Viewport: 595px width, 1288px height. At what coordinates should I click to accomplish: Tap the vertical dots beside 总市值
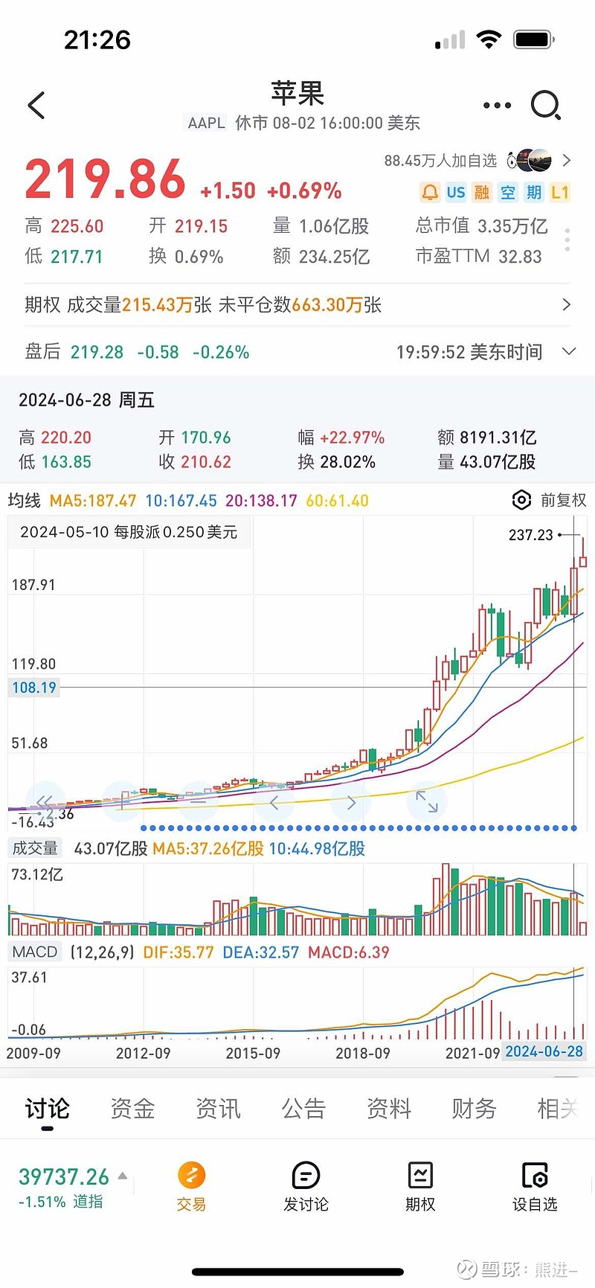coord(567,240)
